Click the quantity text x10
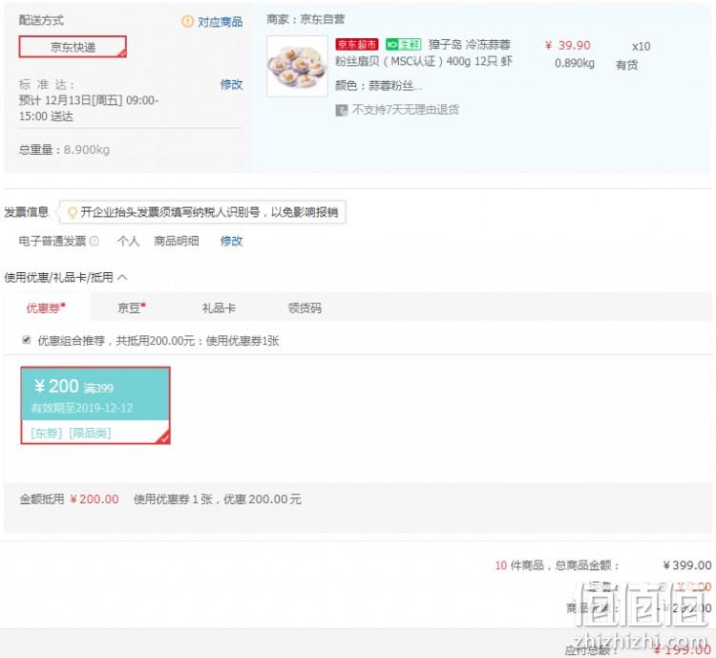The image size is (716, 658). tap(642, 47)
